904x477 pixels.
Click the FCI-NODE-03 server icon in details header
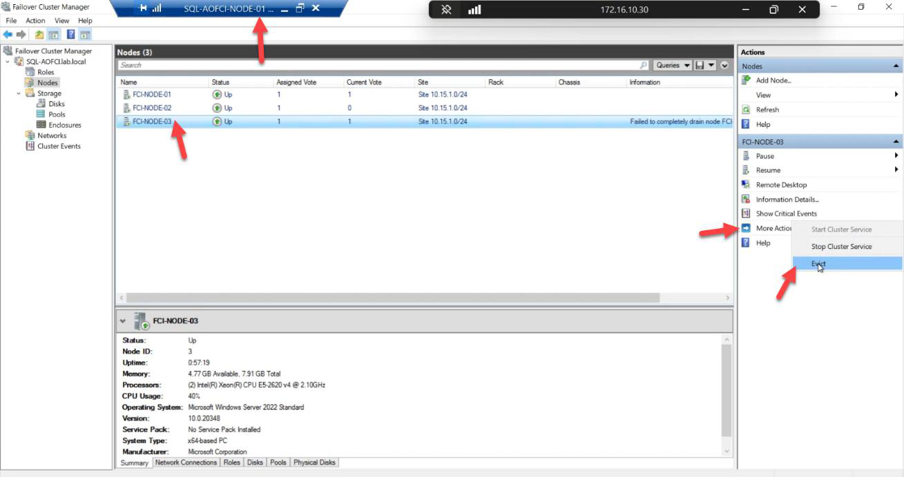click(142, 321)
